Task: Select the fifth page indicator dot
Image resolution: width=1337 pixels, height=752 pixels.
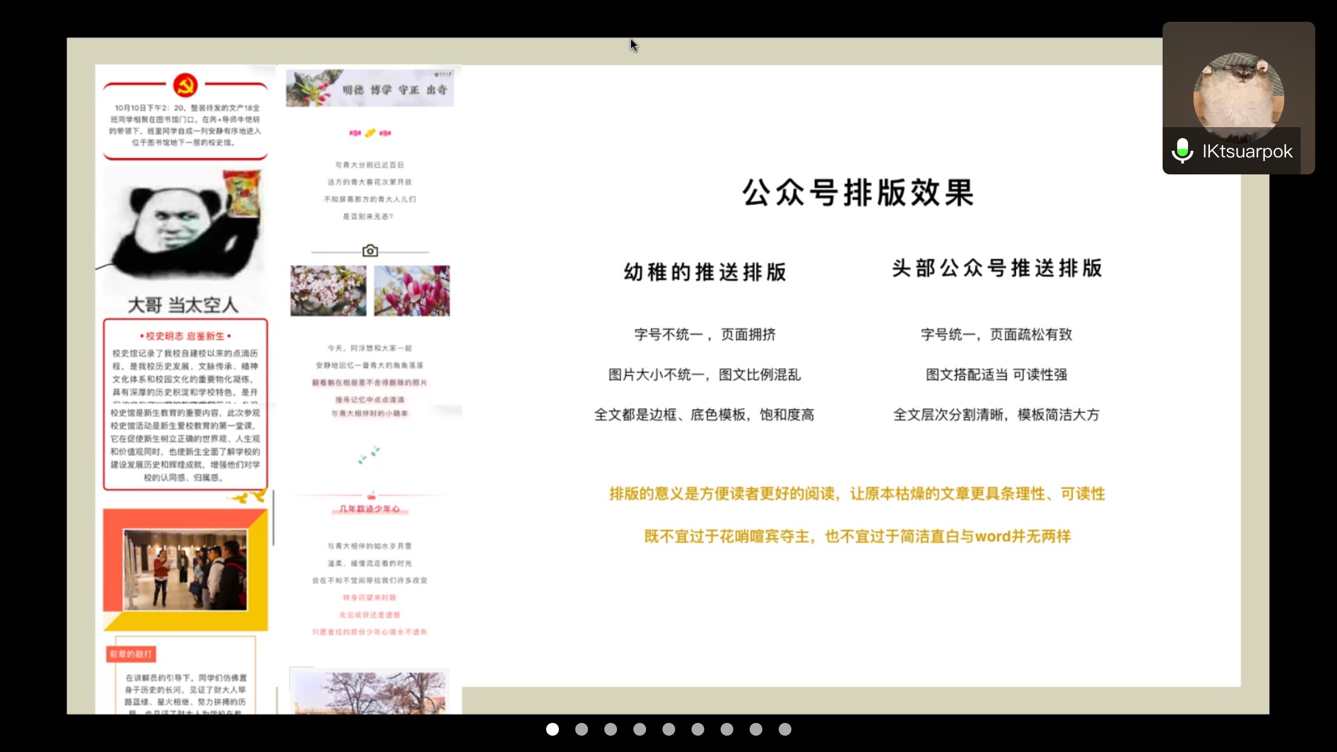Action: coord(668,730)
